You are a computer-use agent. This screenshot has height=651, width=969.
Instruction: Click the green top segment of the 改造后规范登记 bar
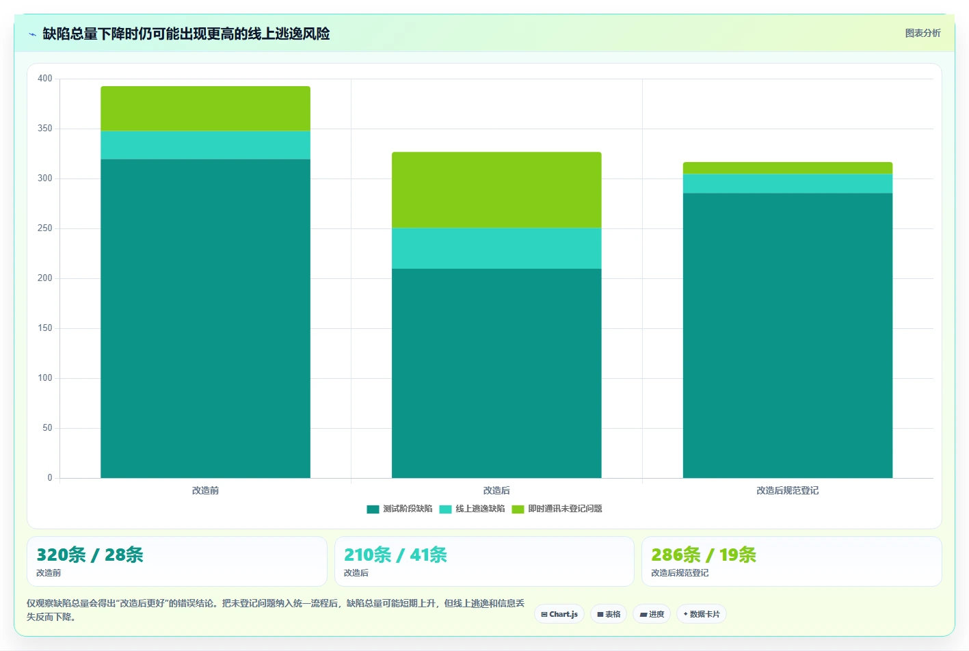coord(788,168)
